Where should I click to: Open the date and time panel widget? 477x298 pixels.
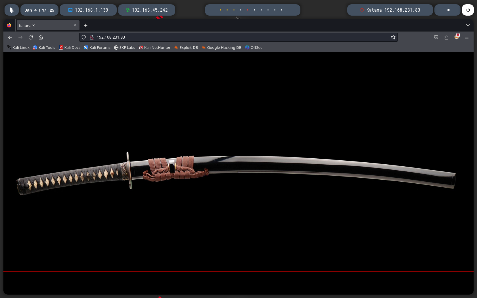tap(39, 10)
